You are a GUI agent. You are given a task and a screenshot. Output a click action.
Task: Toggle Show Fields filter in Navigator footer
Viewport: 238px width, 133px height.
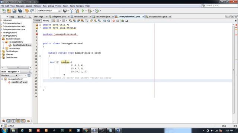click(x=9, y=121)
